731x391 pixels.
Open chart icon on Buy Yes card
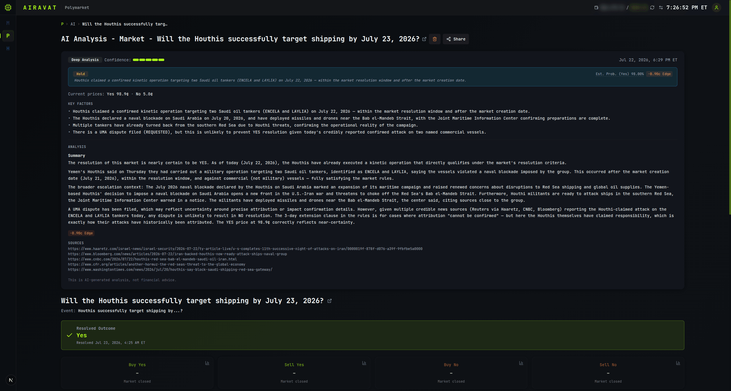(207, 363)
